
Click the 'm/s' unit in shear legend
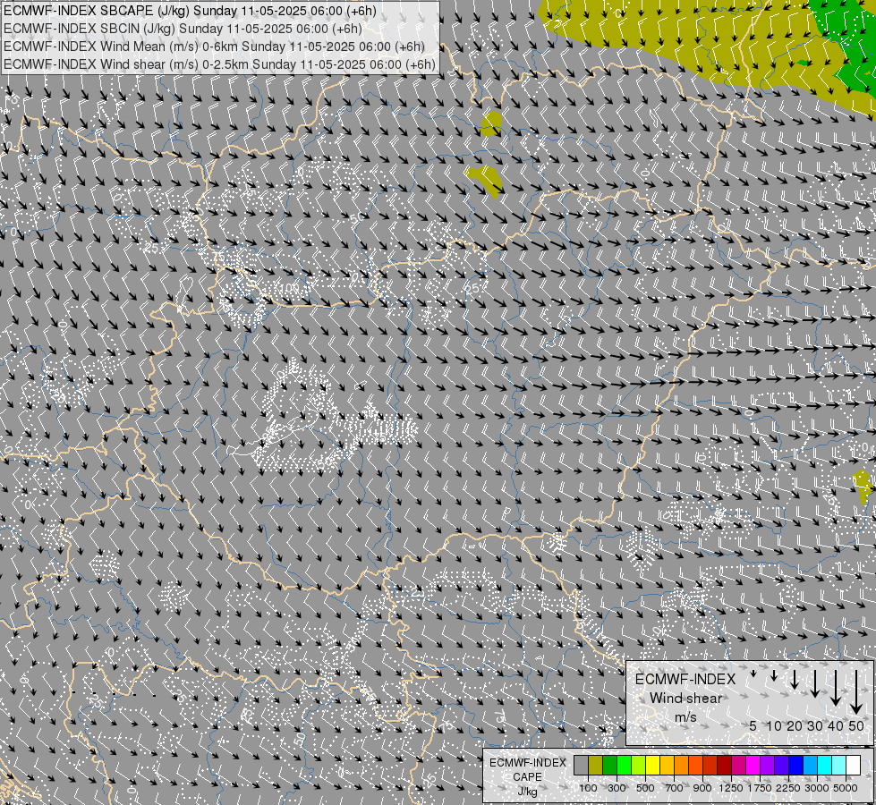pyautogui.click(x=685, y=716)
